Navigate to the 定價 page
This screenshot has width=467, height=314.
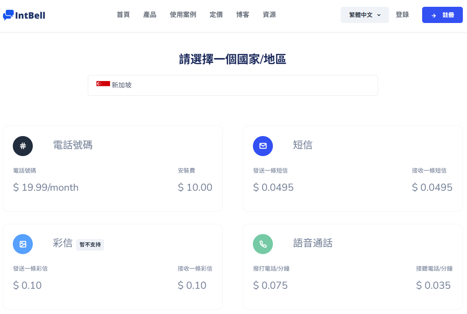click(x=216, y=15)
